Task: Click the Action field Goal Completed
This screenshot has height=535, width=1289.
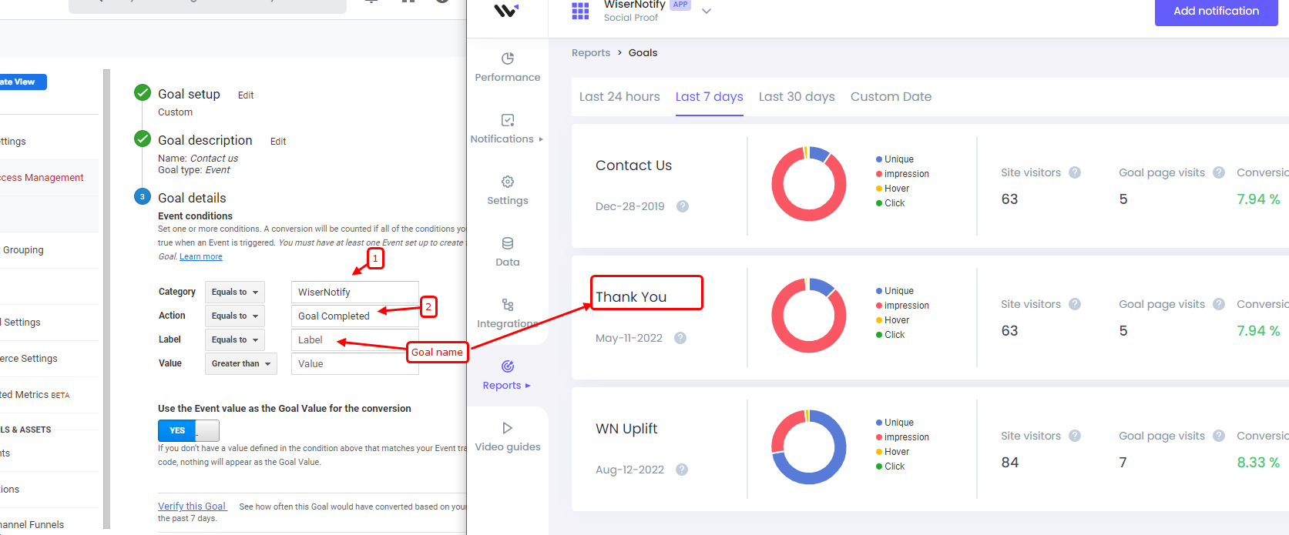Action: coord(355,316)
